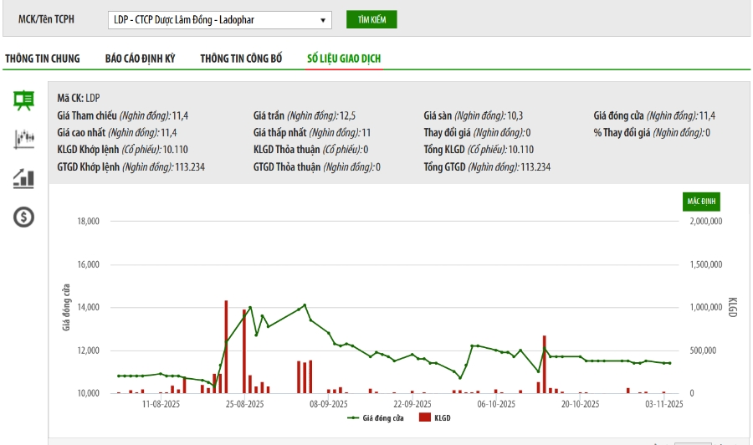Viewport: 753px width, 445px height.
Task: Click the green line marker in legend
Action: tap(353, 417)
